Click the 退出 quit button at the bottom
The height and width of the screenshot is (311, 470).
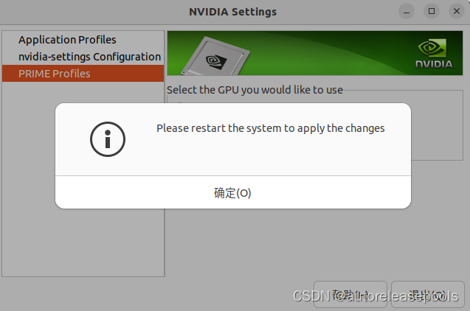428,295
